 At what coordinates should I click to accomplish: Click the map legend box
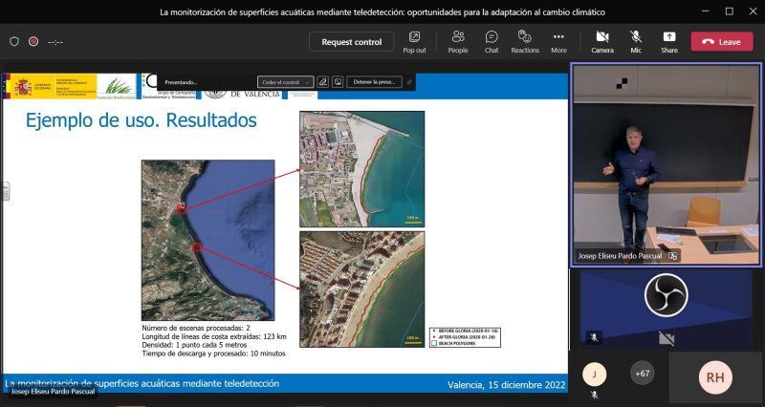click(465, 337)
